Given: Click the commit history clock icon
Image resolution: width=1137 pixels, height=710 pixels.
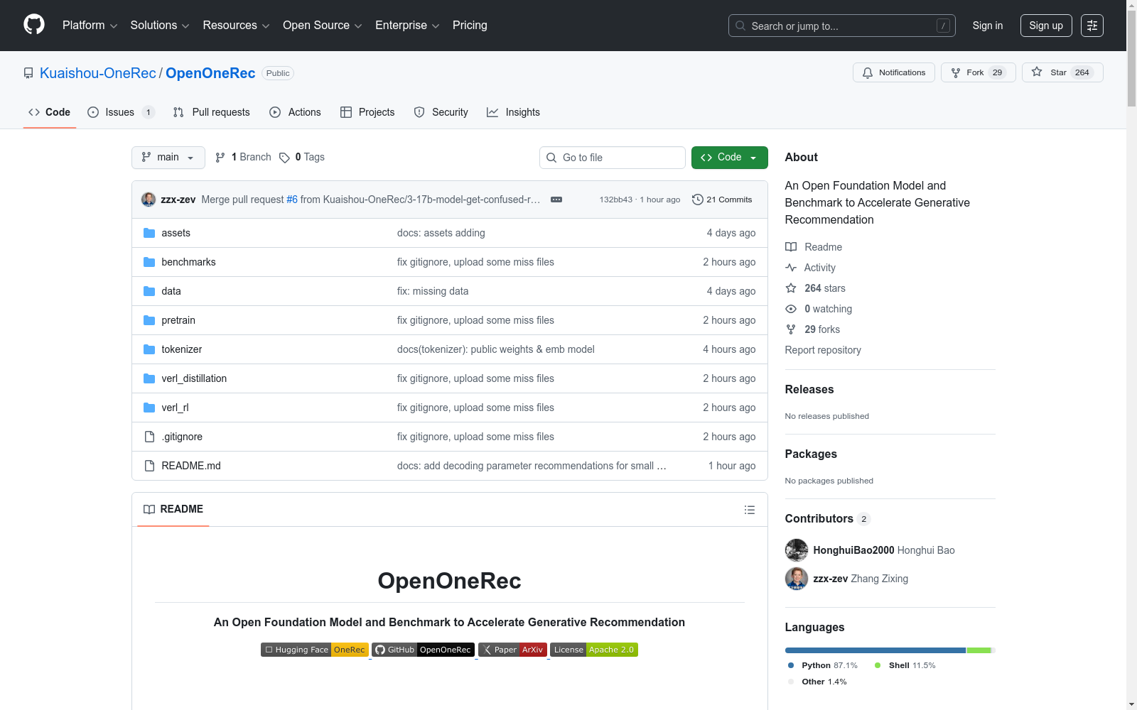Looking at the screenshot, I should coord(698,200).
